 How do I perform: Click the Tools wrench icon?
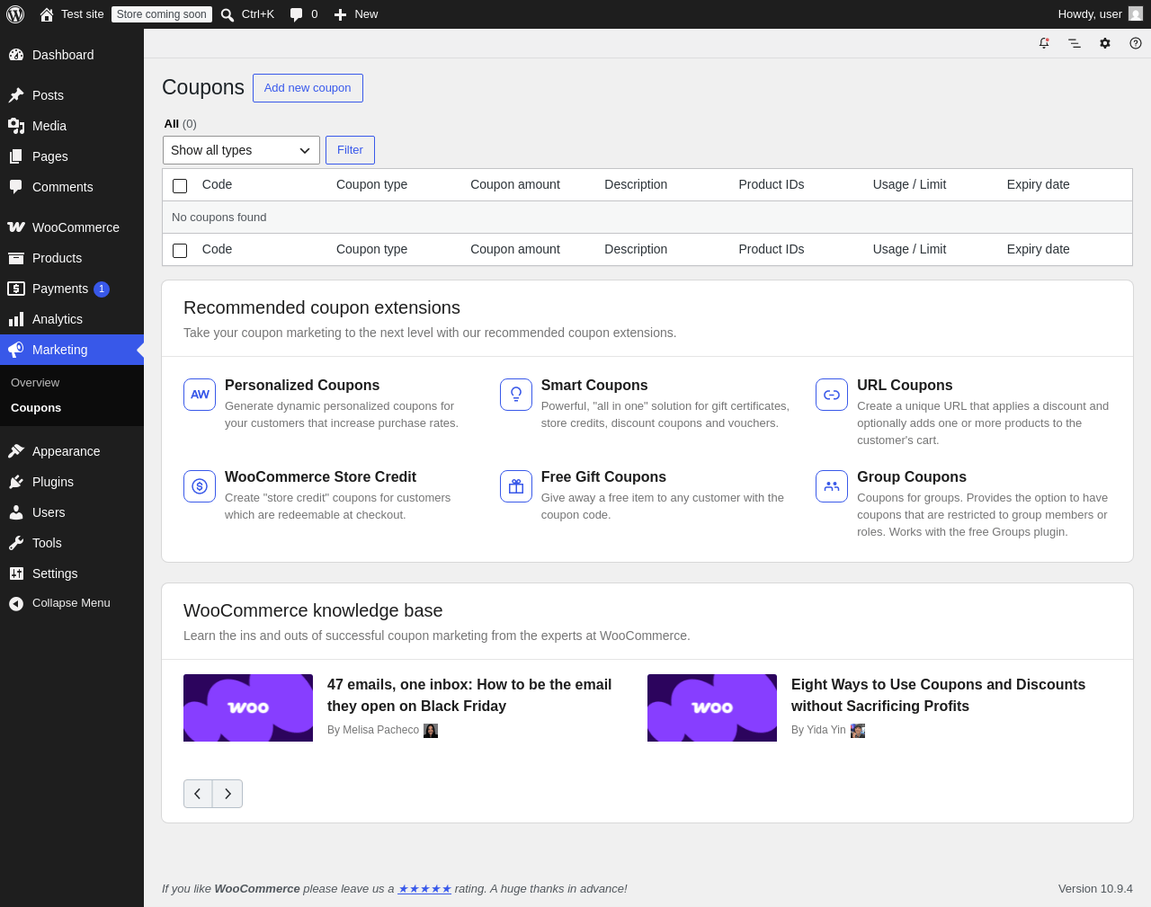pos(16,543)
